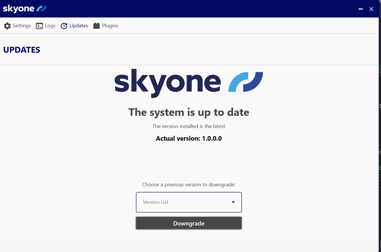Viewport: 381px width, 252px height.
Task: Open the Settings tab label
Action: point(22,26)
